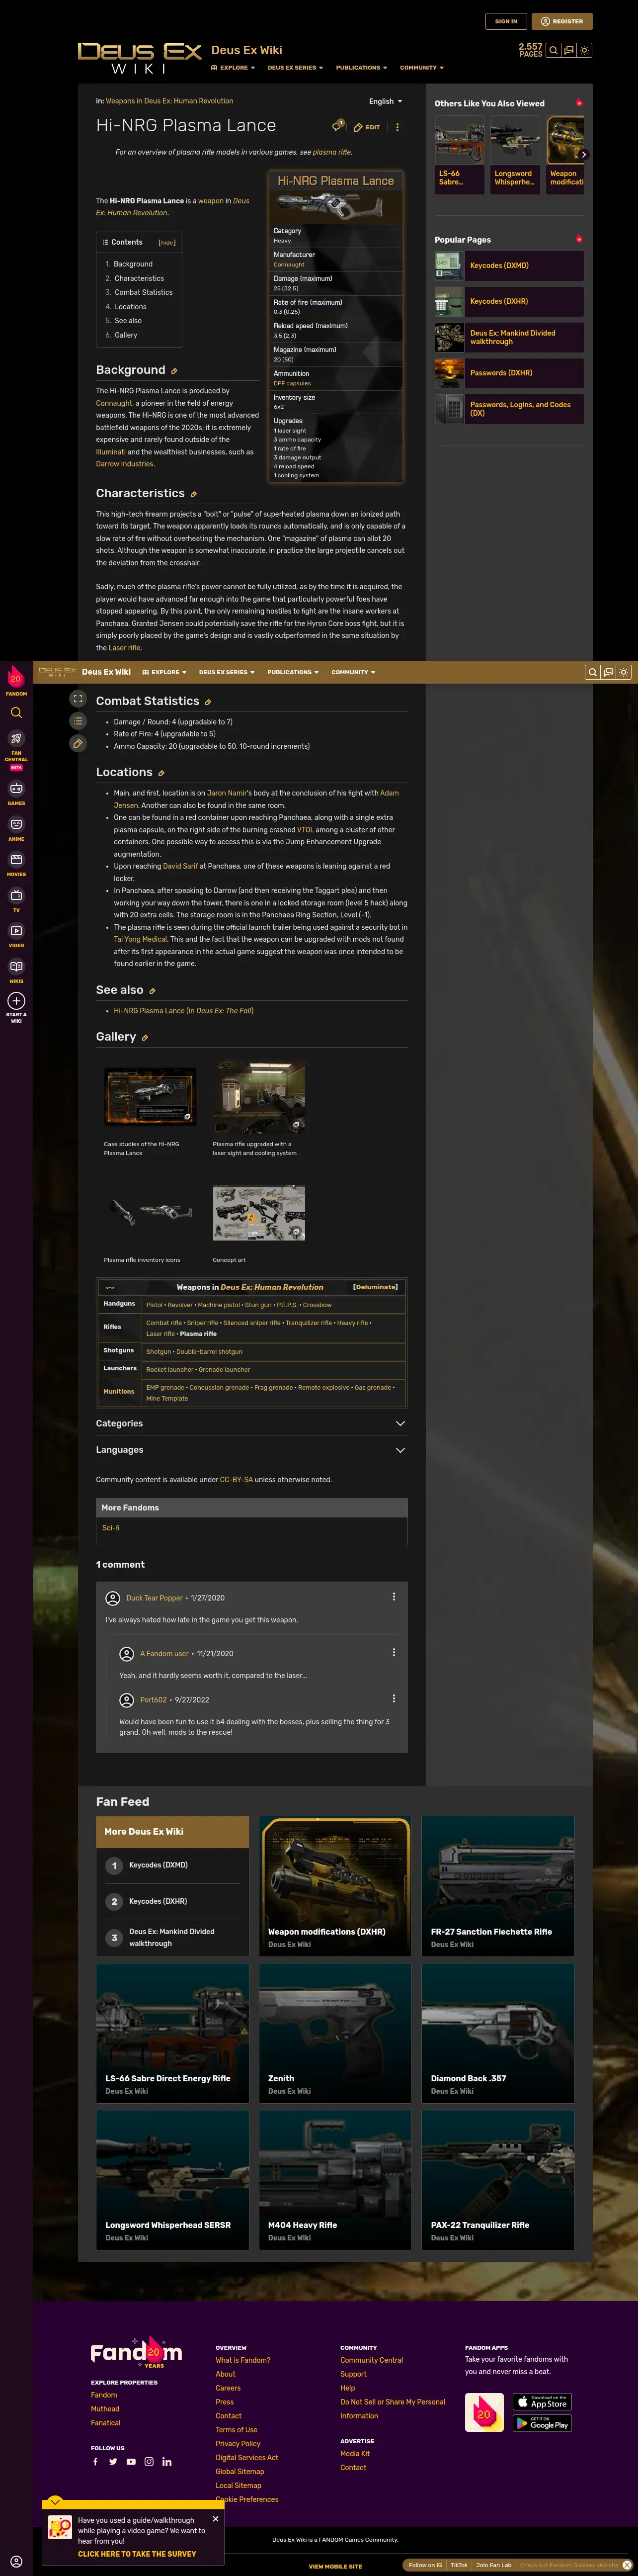Open Games in the left sidebar
The width and height of the screenshot is (638, 2576).
[16, 792]
